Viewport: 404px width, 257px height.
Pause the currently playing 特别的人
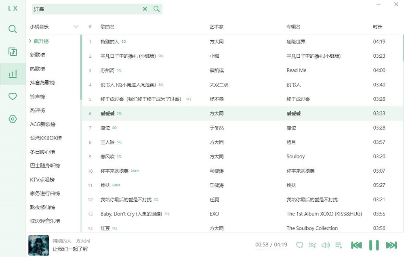(x=373, y=245)
